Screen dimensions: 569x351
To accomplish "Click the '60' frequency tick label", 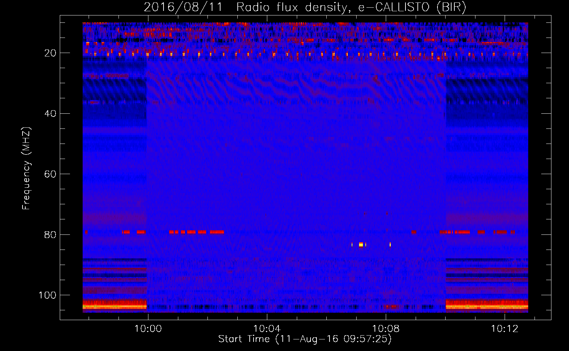I will (x=50, y=174).
